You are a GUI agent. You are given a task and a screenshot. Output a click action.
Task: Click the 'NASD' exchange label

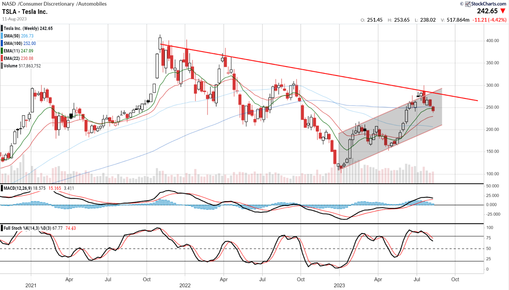click(9, 4)
